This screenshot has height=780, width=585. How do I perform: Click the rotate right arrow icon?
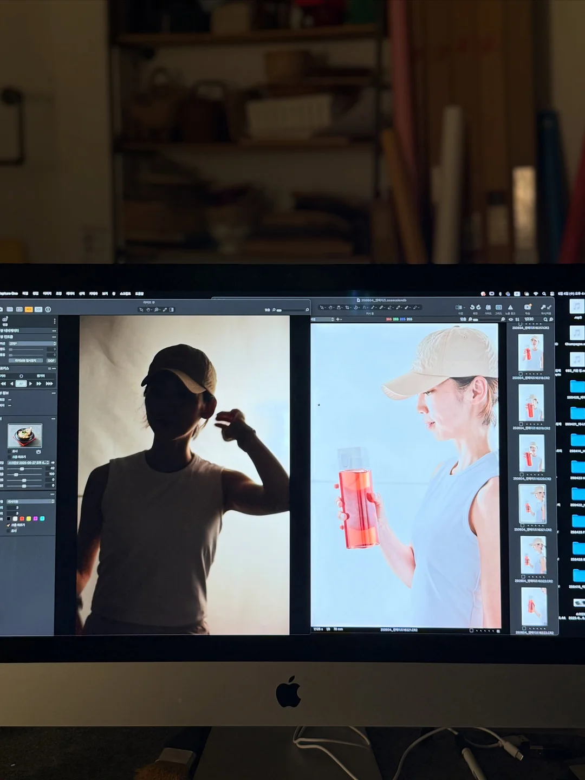click(478, 307)
